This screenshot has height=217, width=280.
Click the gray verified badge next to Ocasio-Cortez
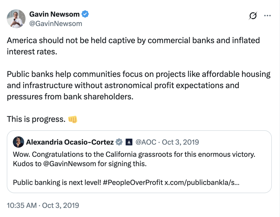119,142
